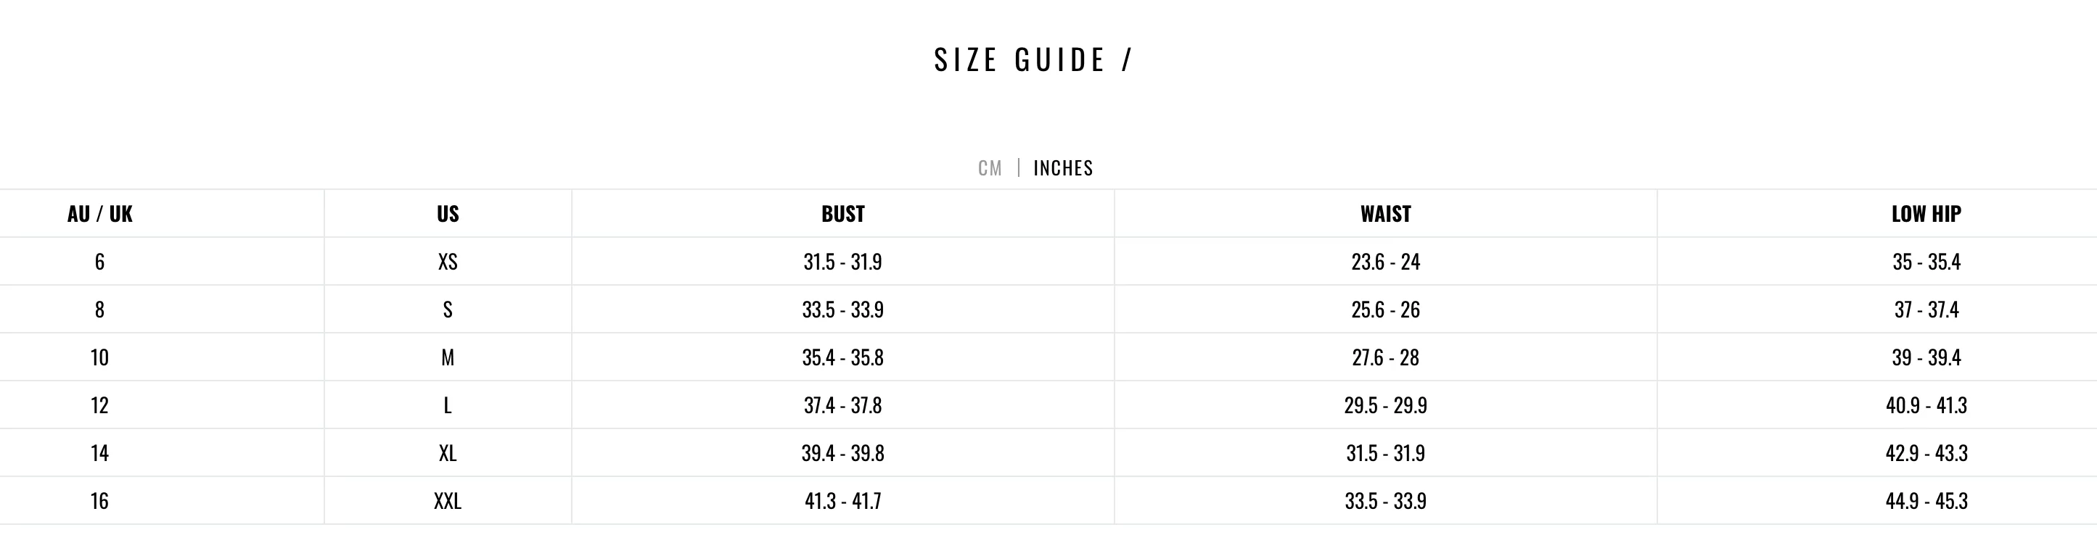Select the US size XS cell
2097x535 pixels.
point(448,262)
